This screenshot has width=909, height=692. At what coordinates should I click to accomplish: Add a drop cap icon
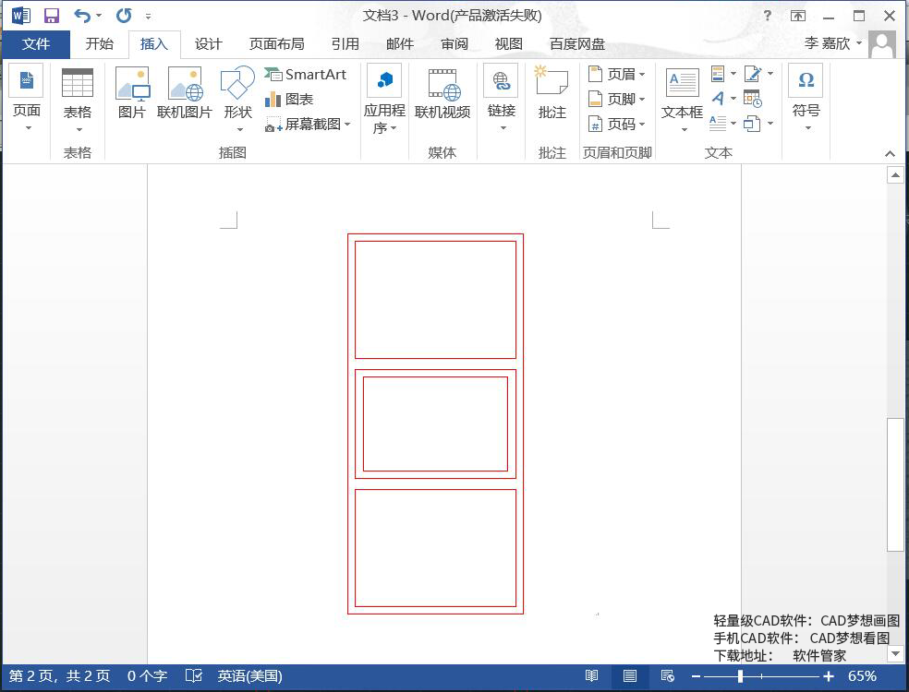pyautogui.click(x=722, y=124)
